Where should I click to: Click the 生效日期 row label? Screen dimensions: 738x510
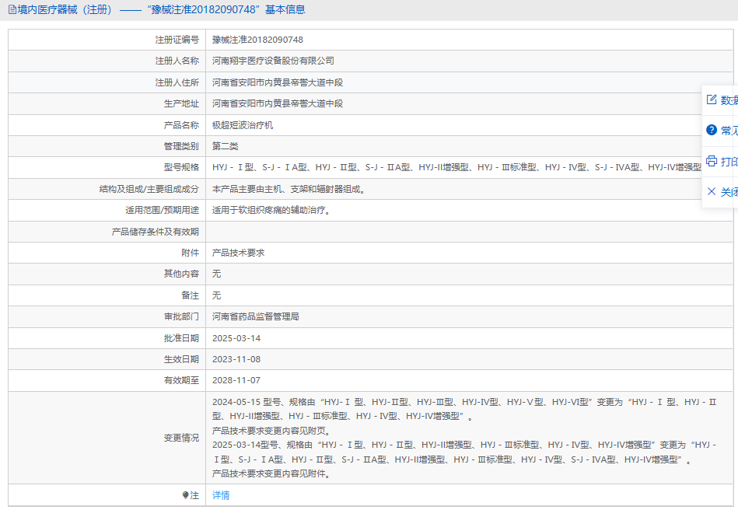click(x=181, y=359)
